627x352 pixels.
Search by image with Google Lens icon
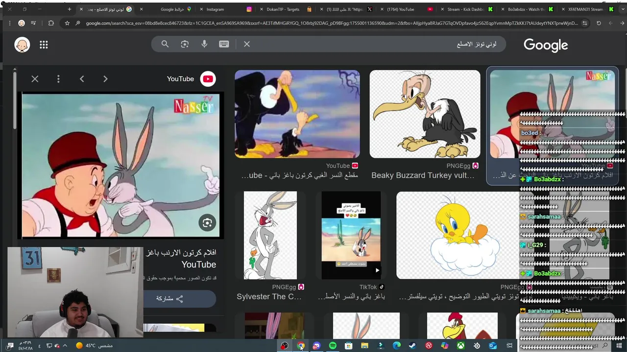[185, 44]
